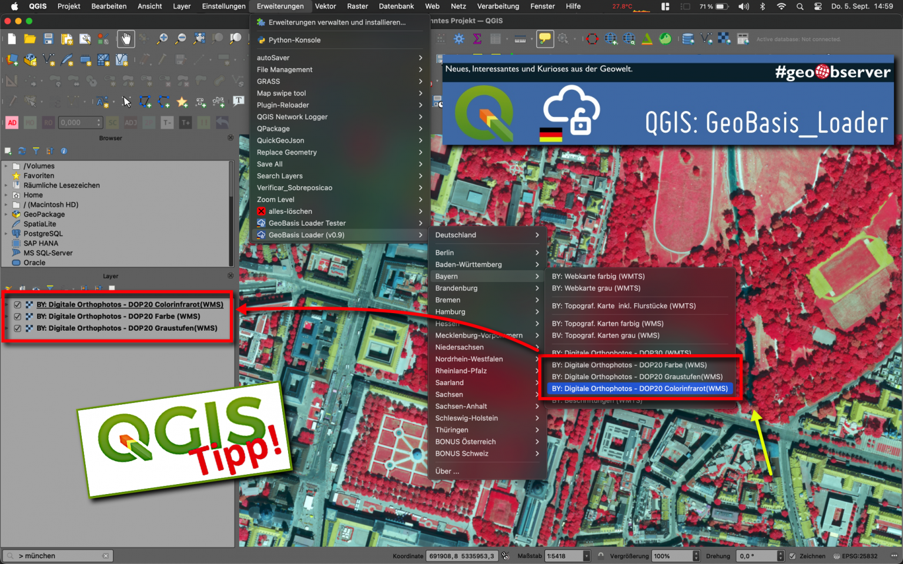Viewport: 903px width, 564px height.
Task: Open the Vektor menu
Action: (325, 6)
